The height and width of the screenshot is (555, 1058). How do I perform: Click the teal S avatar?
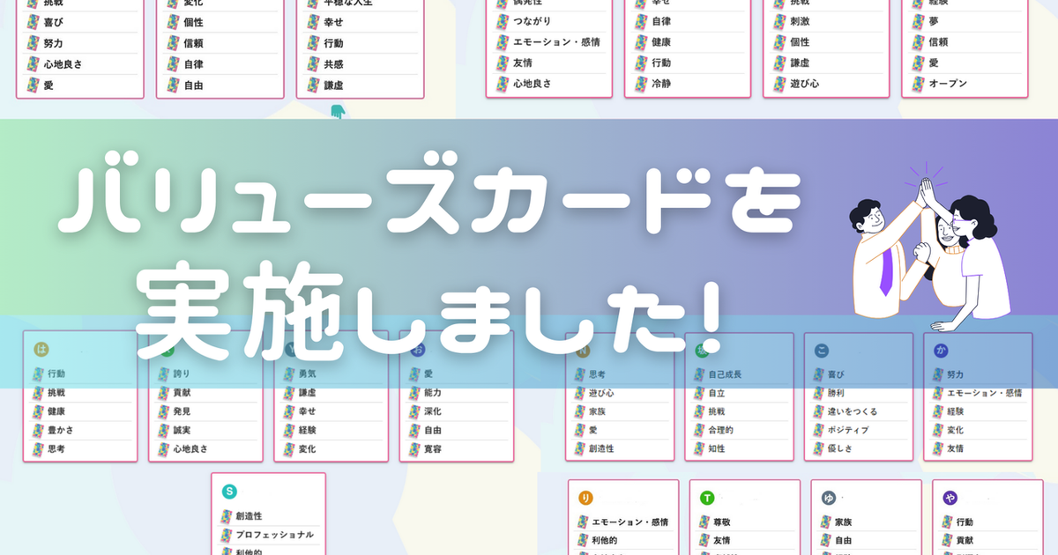coord(229,492)
